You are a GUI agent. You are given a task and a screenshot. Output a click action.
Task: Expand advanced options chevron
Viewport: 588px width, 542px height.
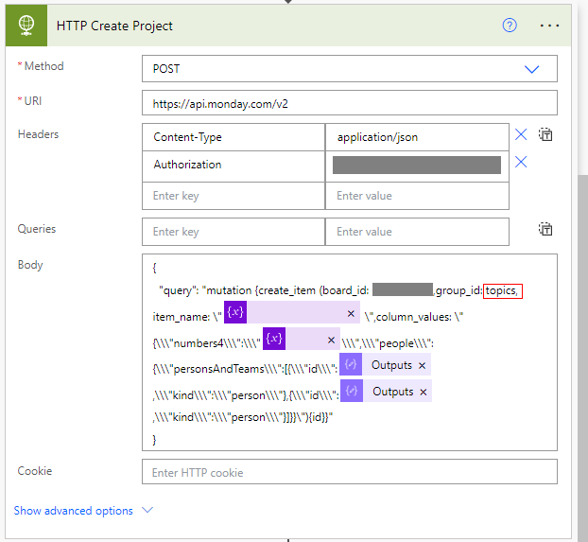tap(147, 510)
